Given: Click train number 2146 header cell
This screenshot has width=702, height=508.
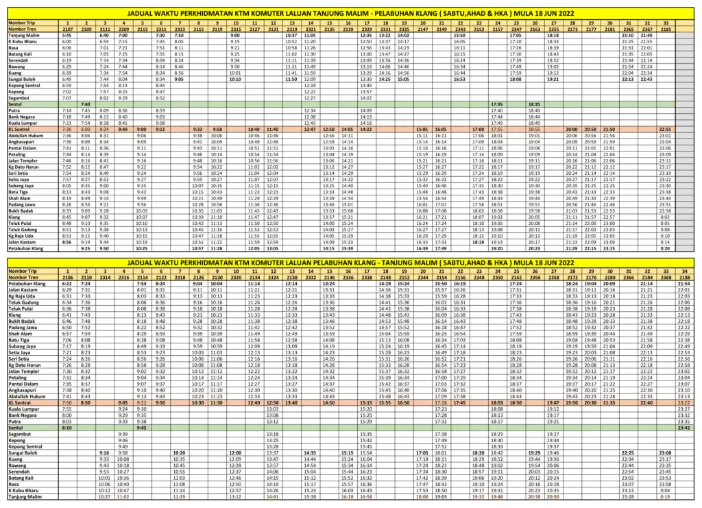Looking at the screenshot, I should click(329, 278).
